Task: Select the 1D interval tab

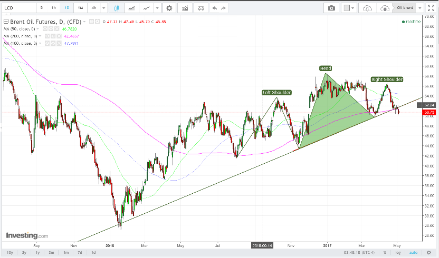Action: coord(66,8)
